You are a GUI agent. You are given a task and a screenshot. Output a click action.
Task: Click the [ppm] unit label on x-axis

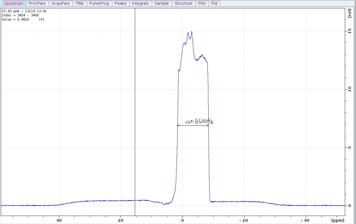(338, 220)
